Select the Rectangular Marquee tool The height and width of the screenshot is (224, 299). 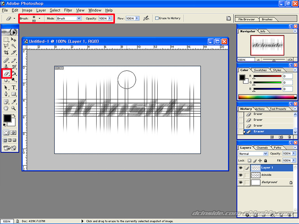[6, 40]
